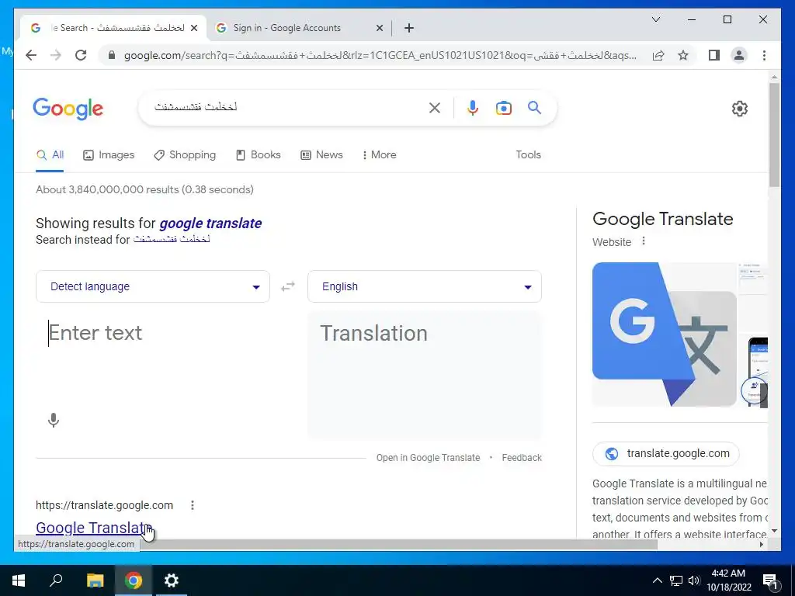Click the voice search microphone in search bar
795x596 pixels.
coord(473,108)
